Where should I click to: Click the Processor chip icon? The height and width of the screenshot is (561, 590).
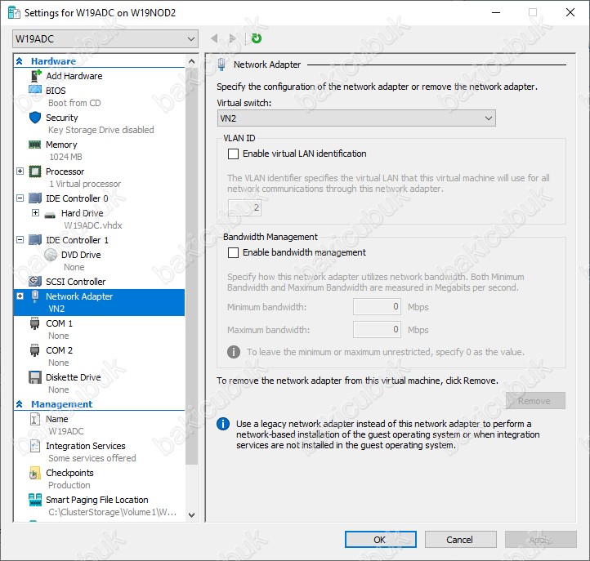(x=35, y=171)
